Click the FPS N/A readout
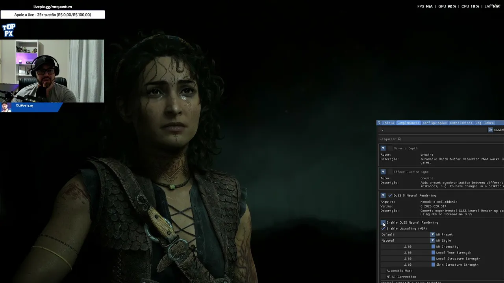 tap(425, 7)
